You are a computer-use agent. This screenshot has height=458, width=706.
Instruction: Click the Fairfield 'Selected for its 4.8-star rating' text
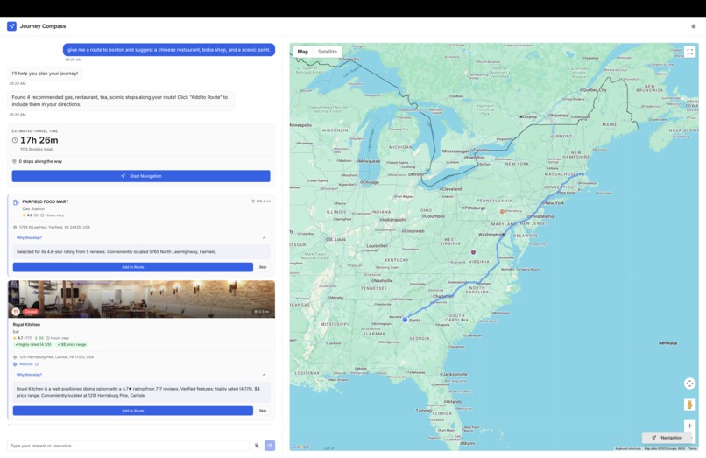click(116, 251)
